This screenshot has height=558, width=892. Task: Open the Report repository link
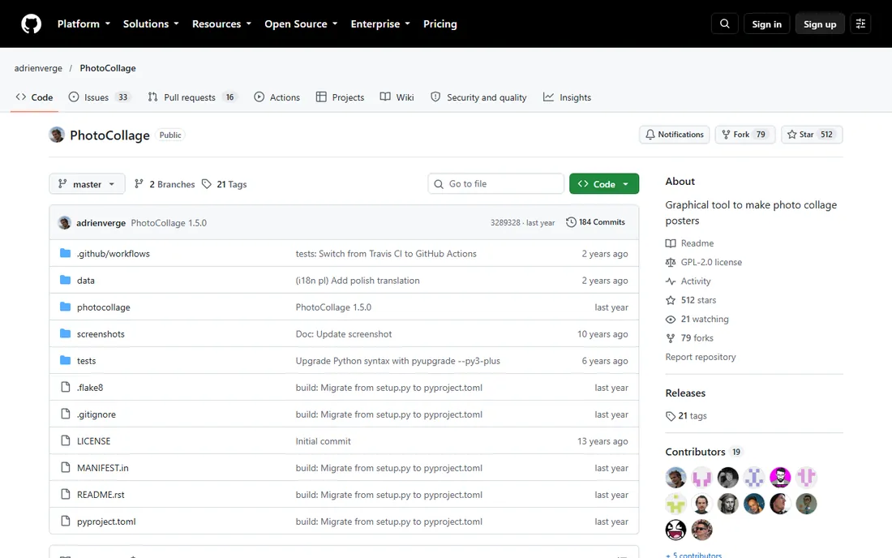point(701,357)
